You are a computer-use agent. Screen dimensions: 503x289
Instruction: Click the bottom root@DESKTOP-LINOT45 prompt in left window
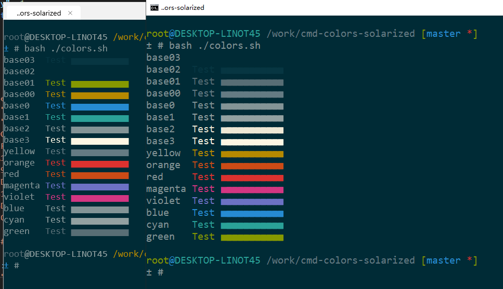tap(56, 254)
